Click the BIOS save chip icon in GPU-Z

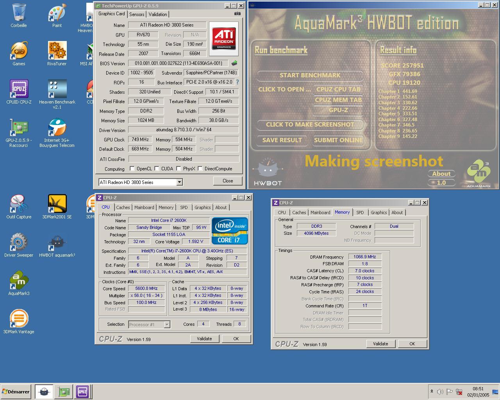234,63
